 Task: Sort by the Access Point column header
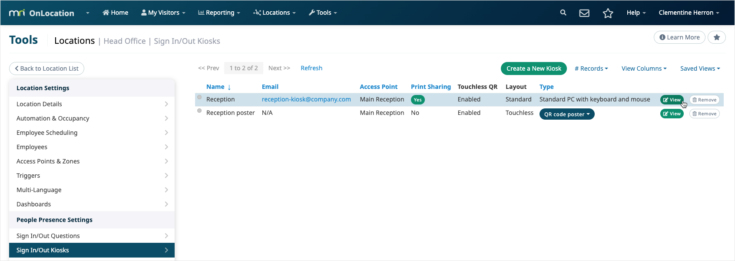(379, 87)
